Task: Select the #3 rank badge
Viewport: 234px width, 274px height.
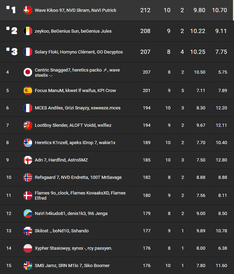Action: 12,52
